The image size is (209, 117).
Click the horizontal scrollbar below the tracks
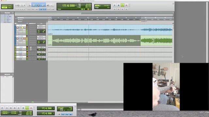pyautogui.click(x=85, y=102)
